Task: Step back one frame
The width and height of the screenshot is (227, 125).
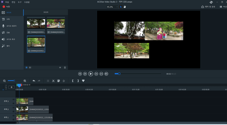Action: click(80, 74)
